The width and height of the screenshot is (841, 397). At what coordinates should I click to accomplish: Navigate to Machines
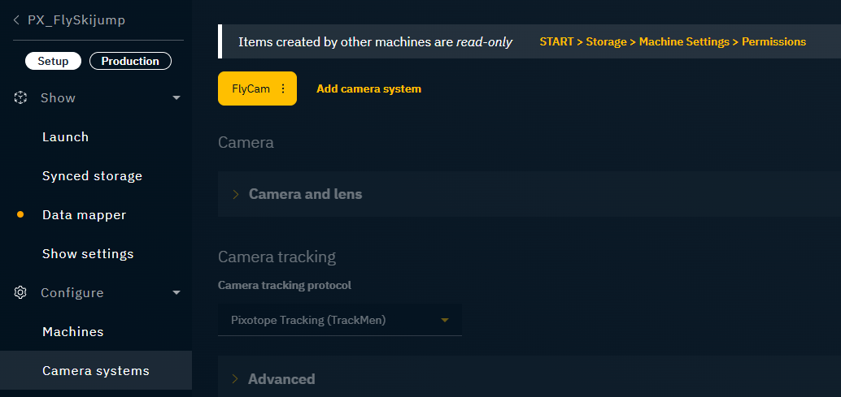(x=73, y=332)
